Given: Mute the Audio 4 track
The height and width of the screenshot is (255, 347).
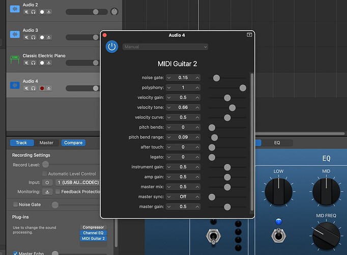Looking at the screenshot, I should tap(26, 88).
